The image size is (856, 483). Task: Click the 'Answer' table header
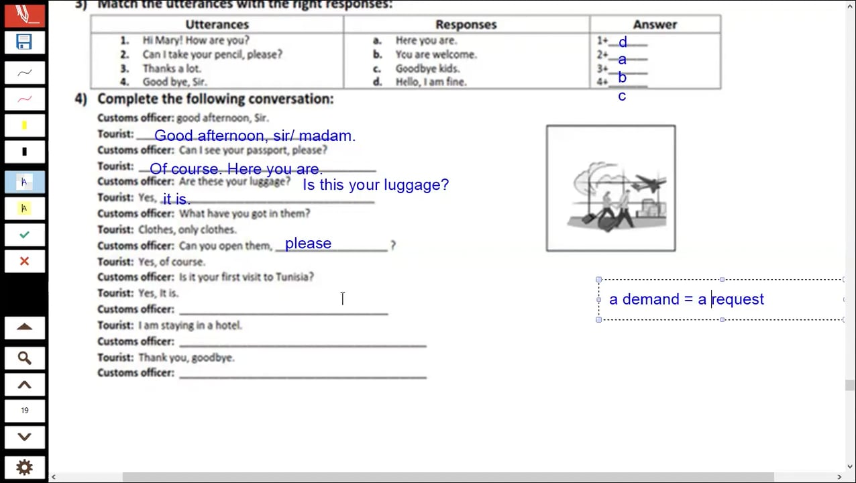coord(655,24)
